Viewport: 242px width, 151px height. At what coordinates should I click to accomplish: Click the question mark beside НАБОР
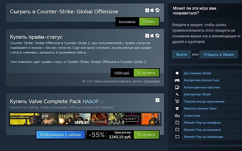point(102,102)
